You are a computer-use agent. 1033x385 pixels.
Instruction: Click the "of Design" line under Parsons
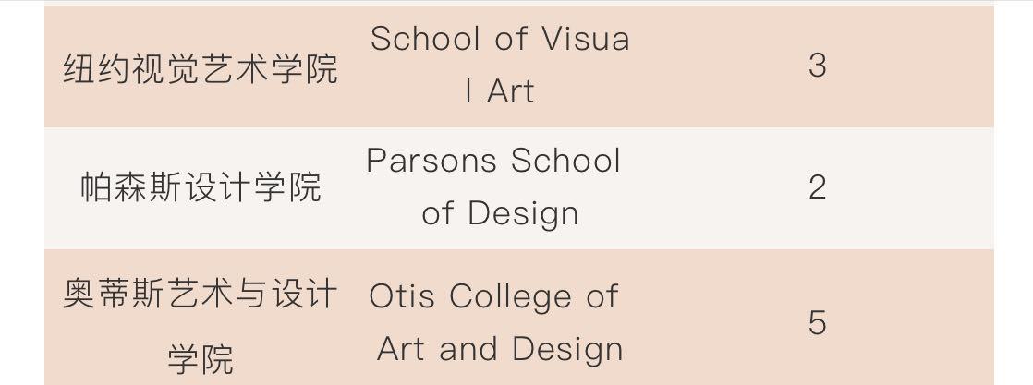pyautogui.click(x=500, y=213)
